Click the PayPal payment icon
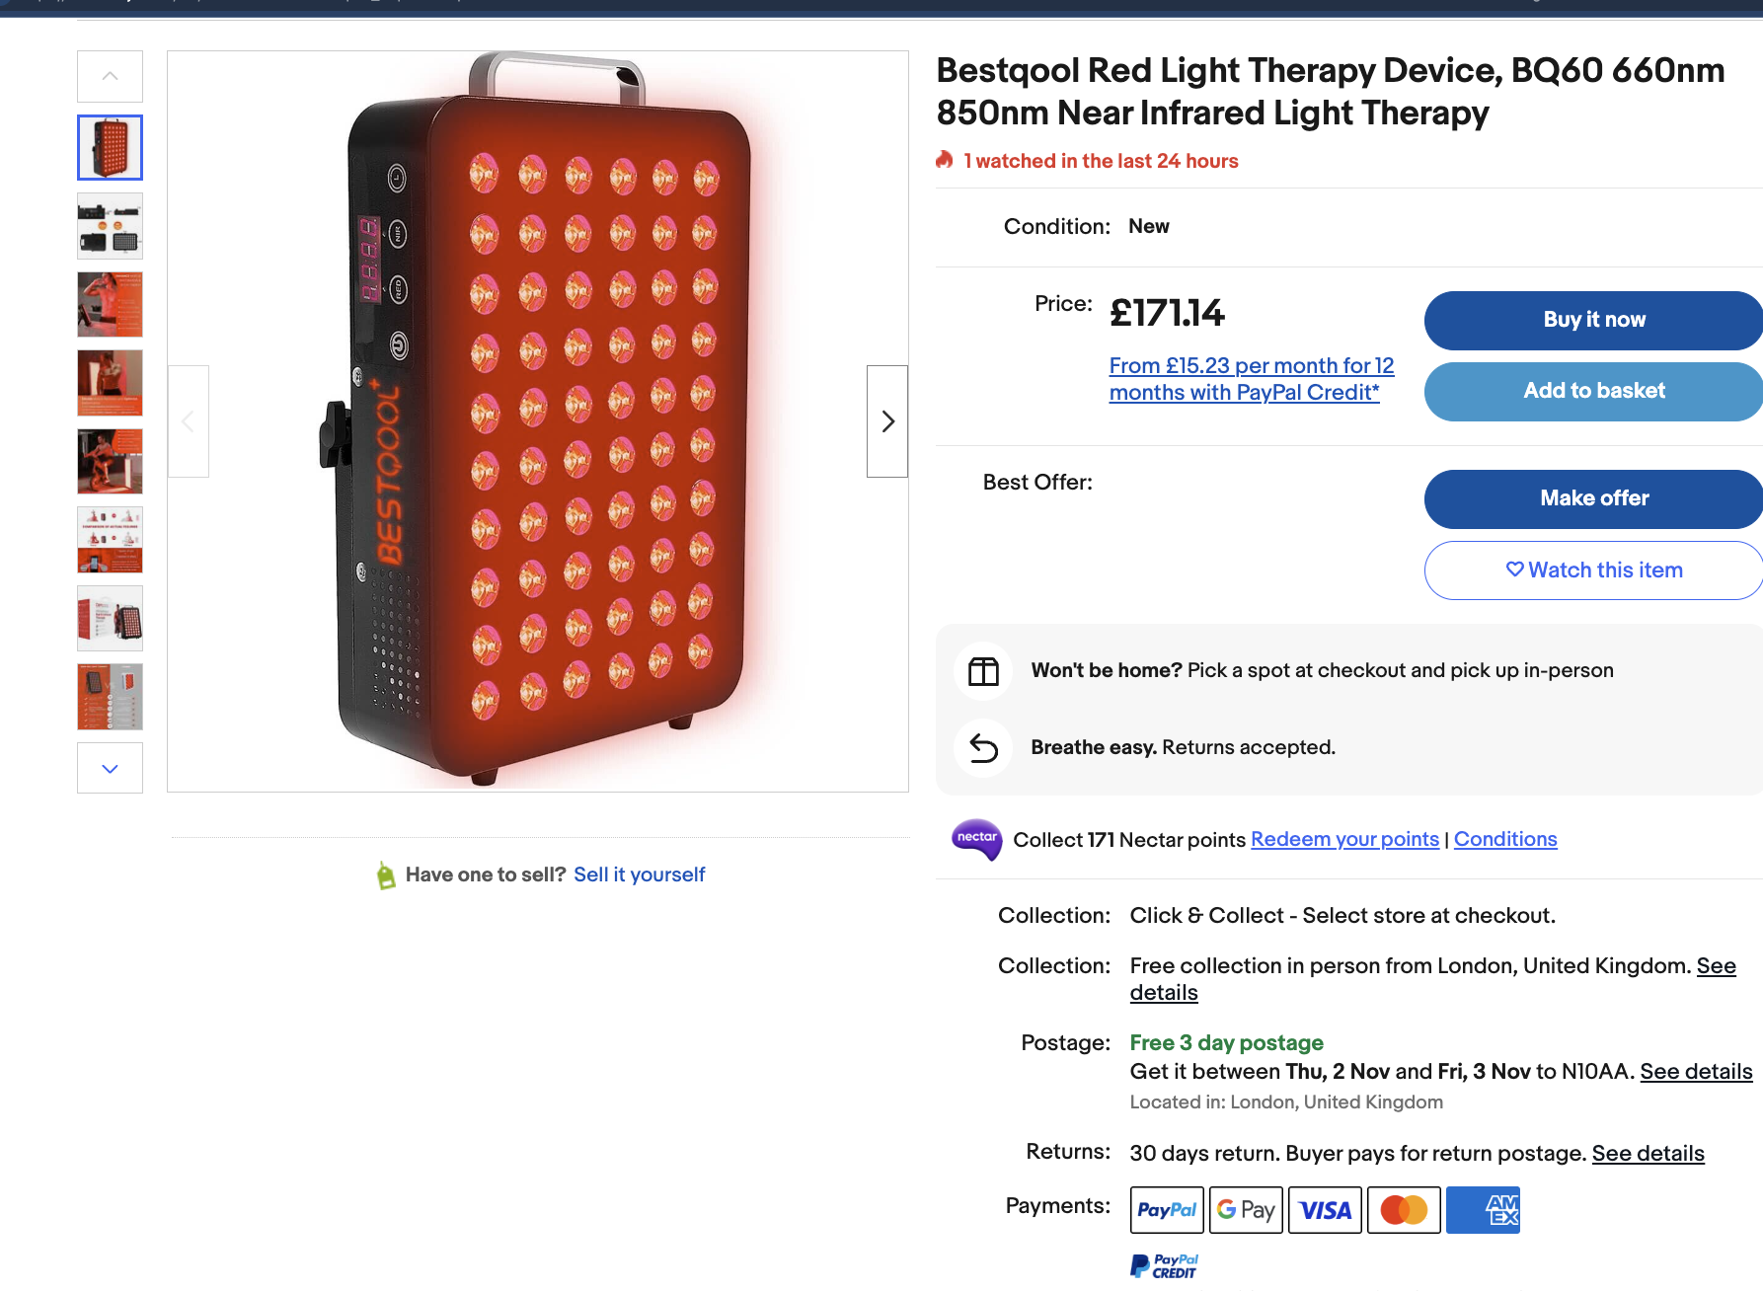Image resolution: width=1763 pixels, height=1291 pixels. pyautogui.click(x=1167, y=1210)
